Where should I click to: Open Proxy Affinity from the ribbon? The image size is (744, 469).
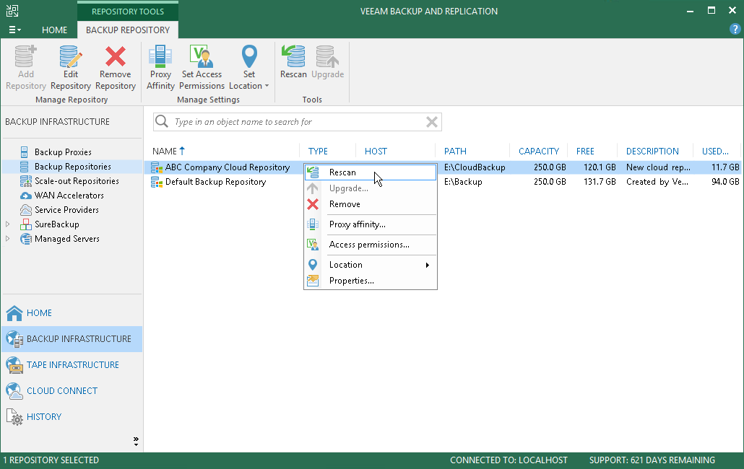pyautogui.click(x=160, y=67)
